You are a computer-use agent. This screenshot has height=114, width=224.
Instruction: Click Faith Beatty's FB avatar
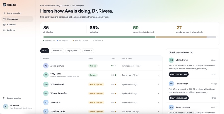pos(171,84)
